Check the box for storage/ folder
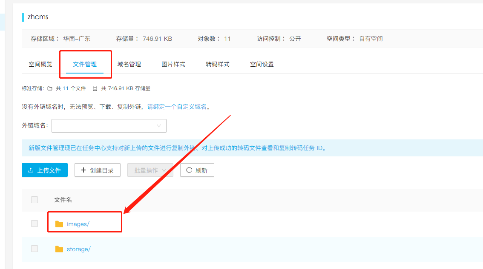This screenshot has width=483, height=269. coord(34,249)
